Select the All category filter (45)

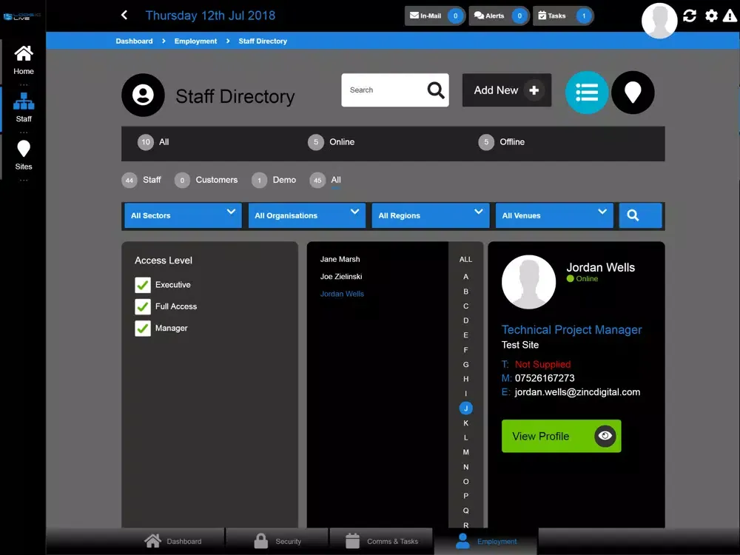[x=325, y=180]
